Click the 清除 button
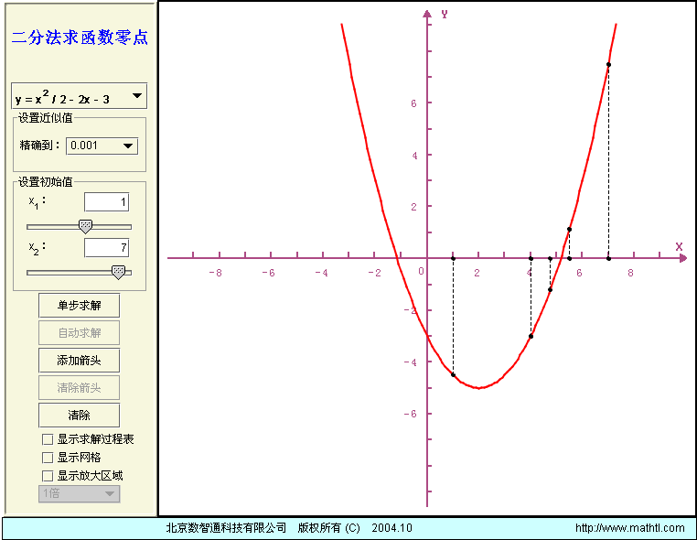The image size is (697, 540). tap(80, 416)
